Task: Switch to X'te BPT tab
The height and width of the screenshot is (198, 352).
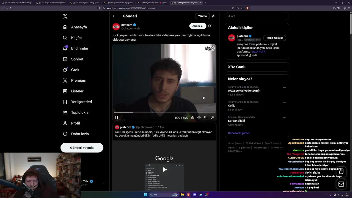Action: pos(85,3)
